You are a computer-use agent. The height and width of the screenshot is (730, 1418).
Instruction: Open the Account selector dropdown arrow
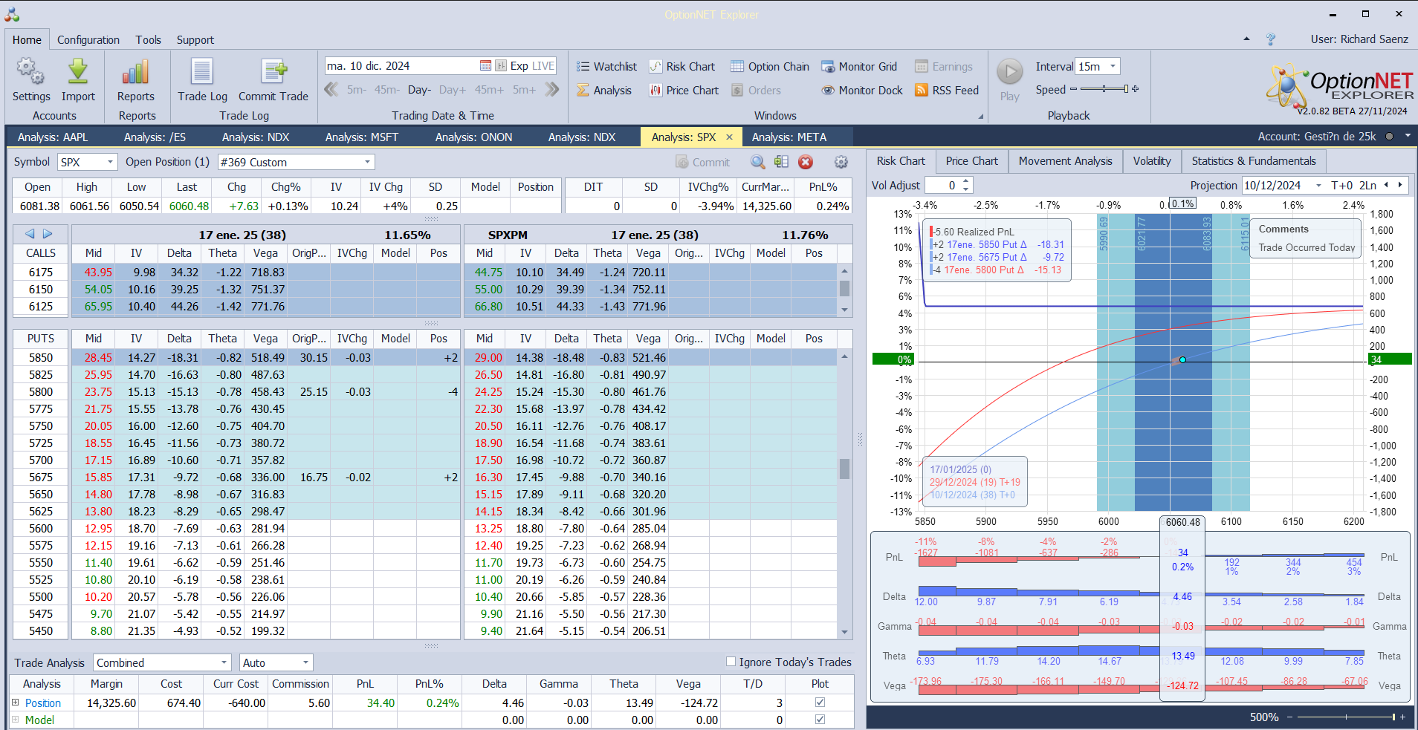click(x=1408, y=136)
